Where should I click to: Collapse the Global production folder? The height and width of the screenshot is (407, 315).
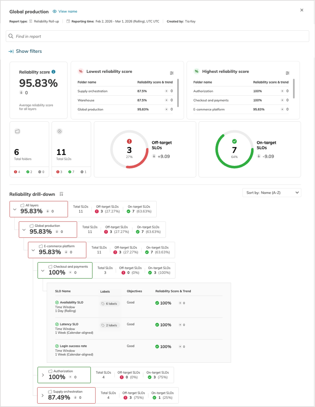point(24,230)
